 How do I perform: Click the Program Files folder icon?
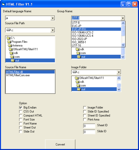[x=9, y=41]
